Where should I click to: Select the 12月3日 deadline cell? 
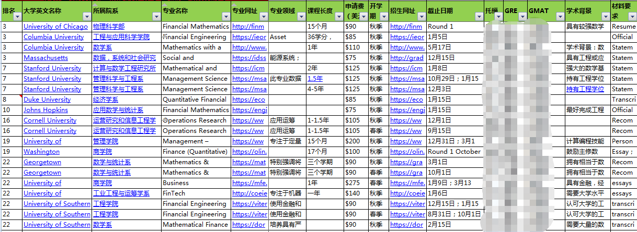[x=455, y=89]
